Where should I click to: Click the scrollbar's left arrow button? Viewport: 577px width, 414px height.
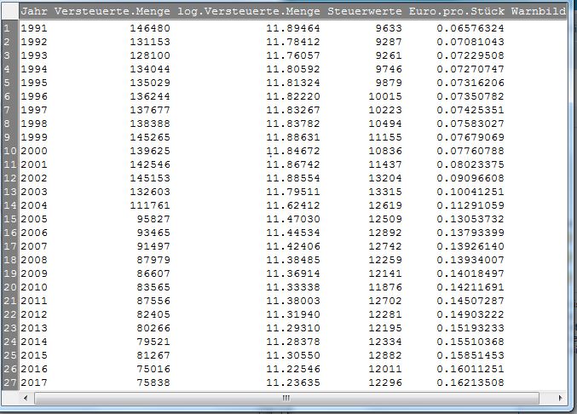[x=26, y=398]
